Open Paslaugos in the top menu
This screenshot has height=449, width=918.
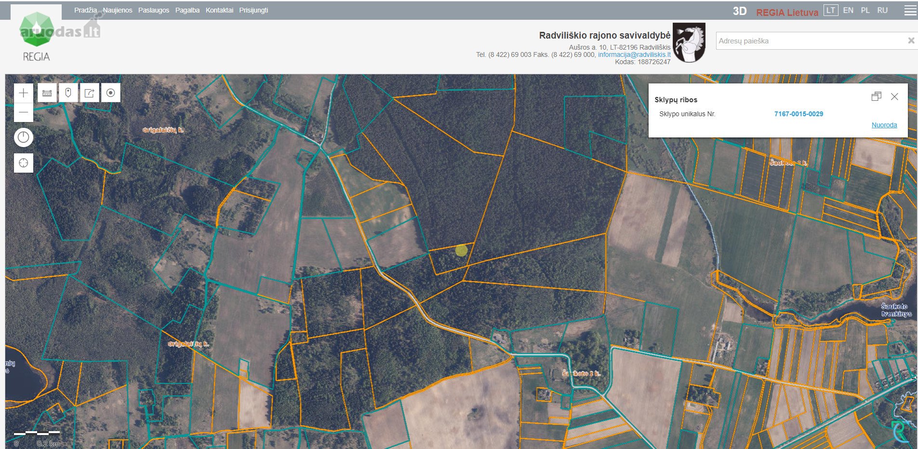click(154, 10)
